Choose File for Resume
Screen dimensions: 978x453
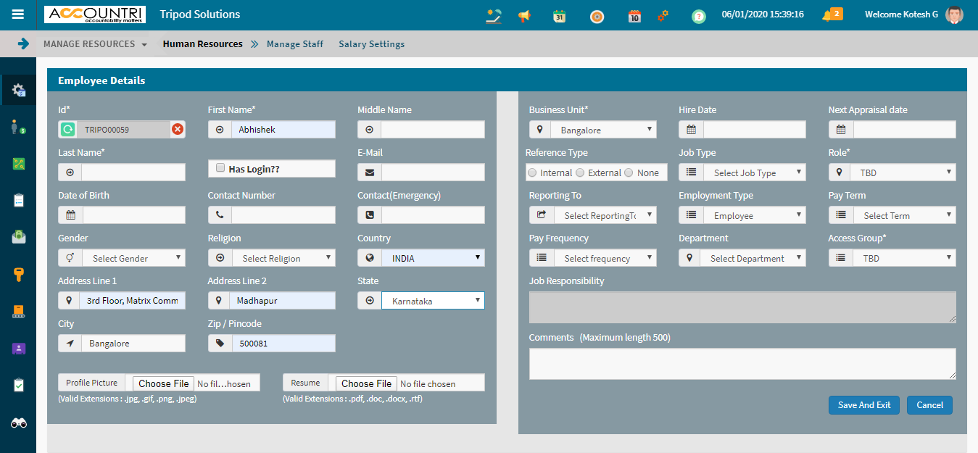point(366,383)
